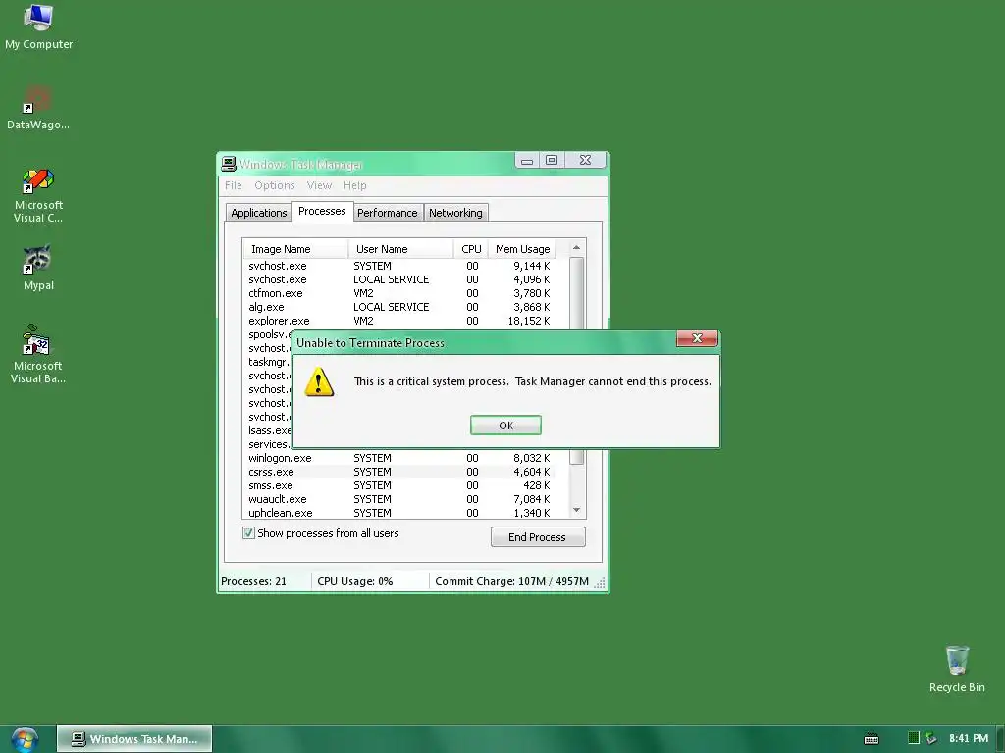The height and width of the screenshot is (753, 1005).
Task: Click the Processes: 21 status entry
Action: 254,581
